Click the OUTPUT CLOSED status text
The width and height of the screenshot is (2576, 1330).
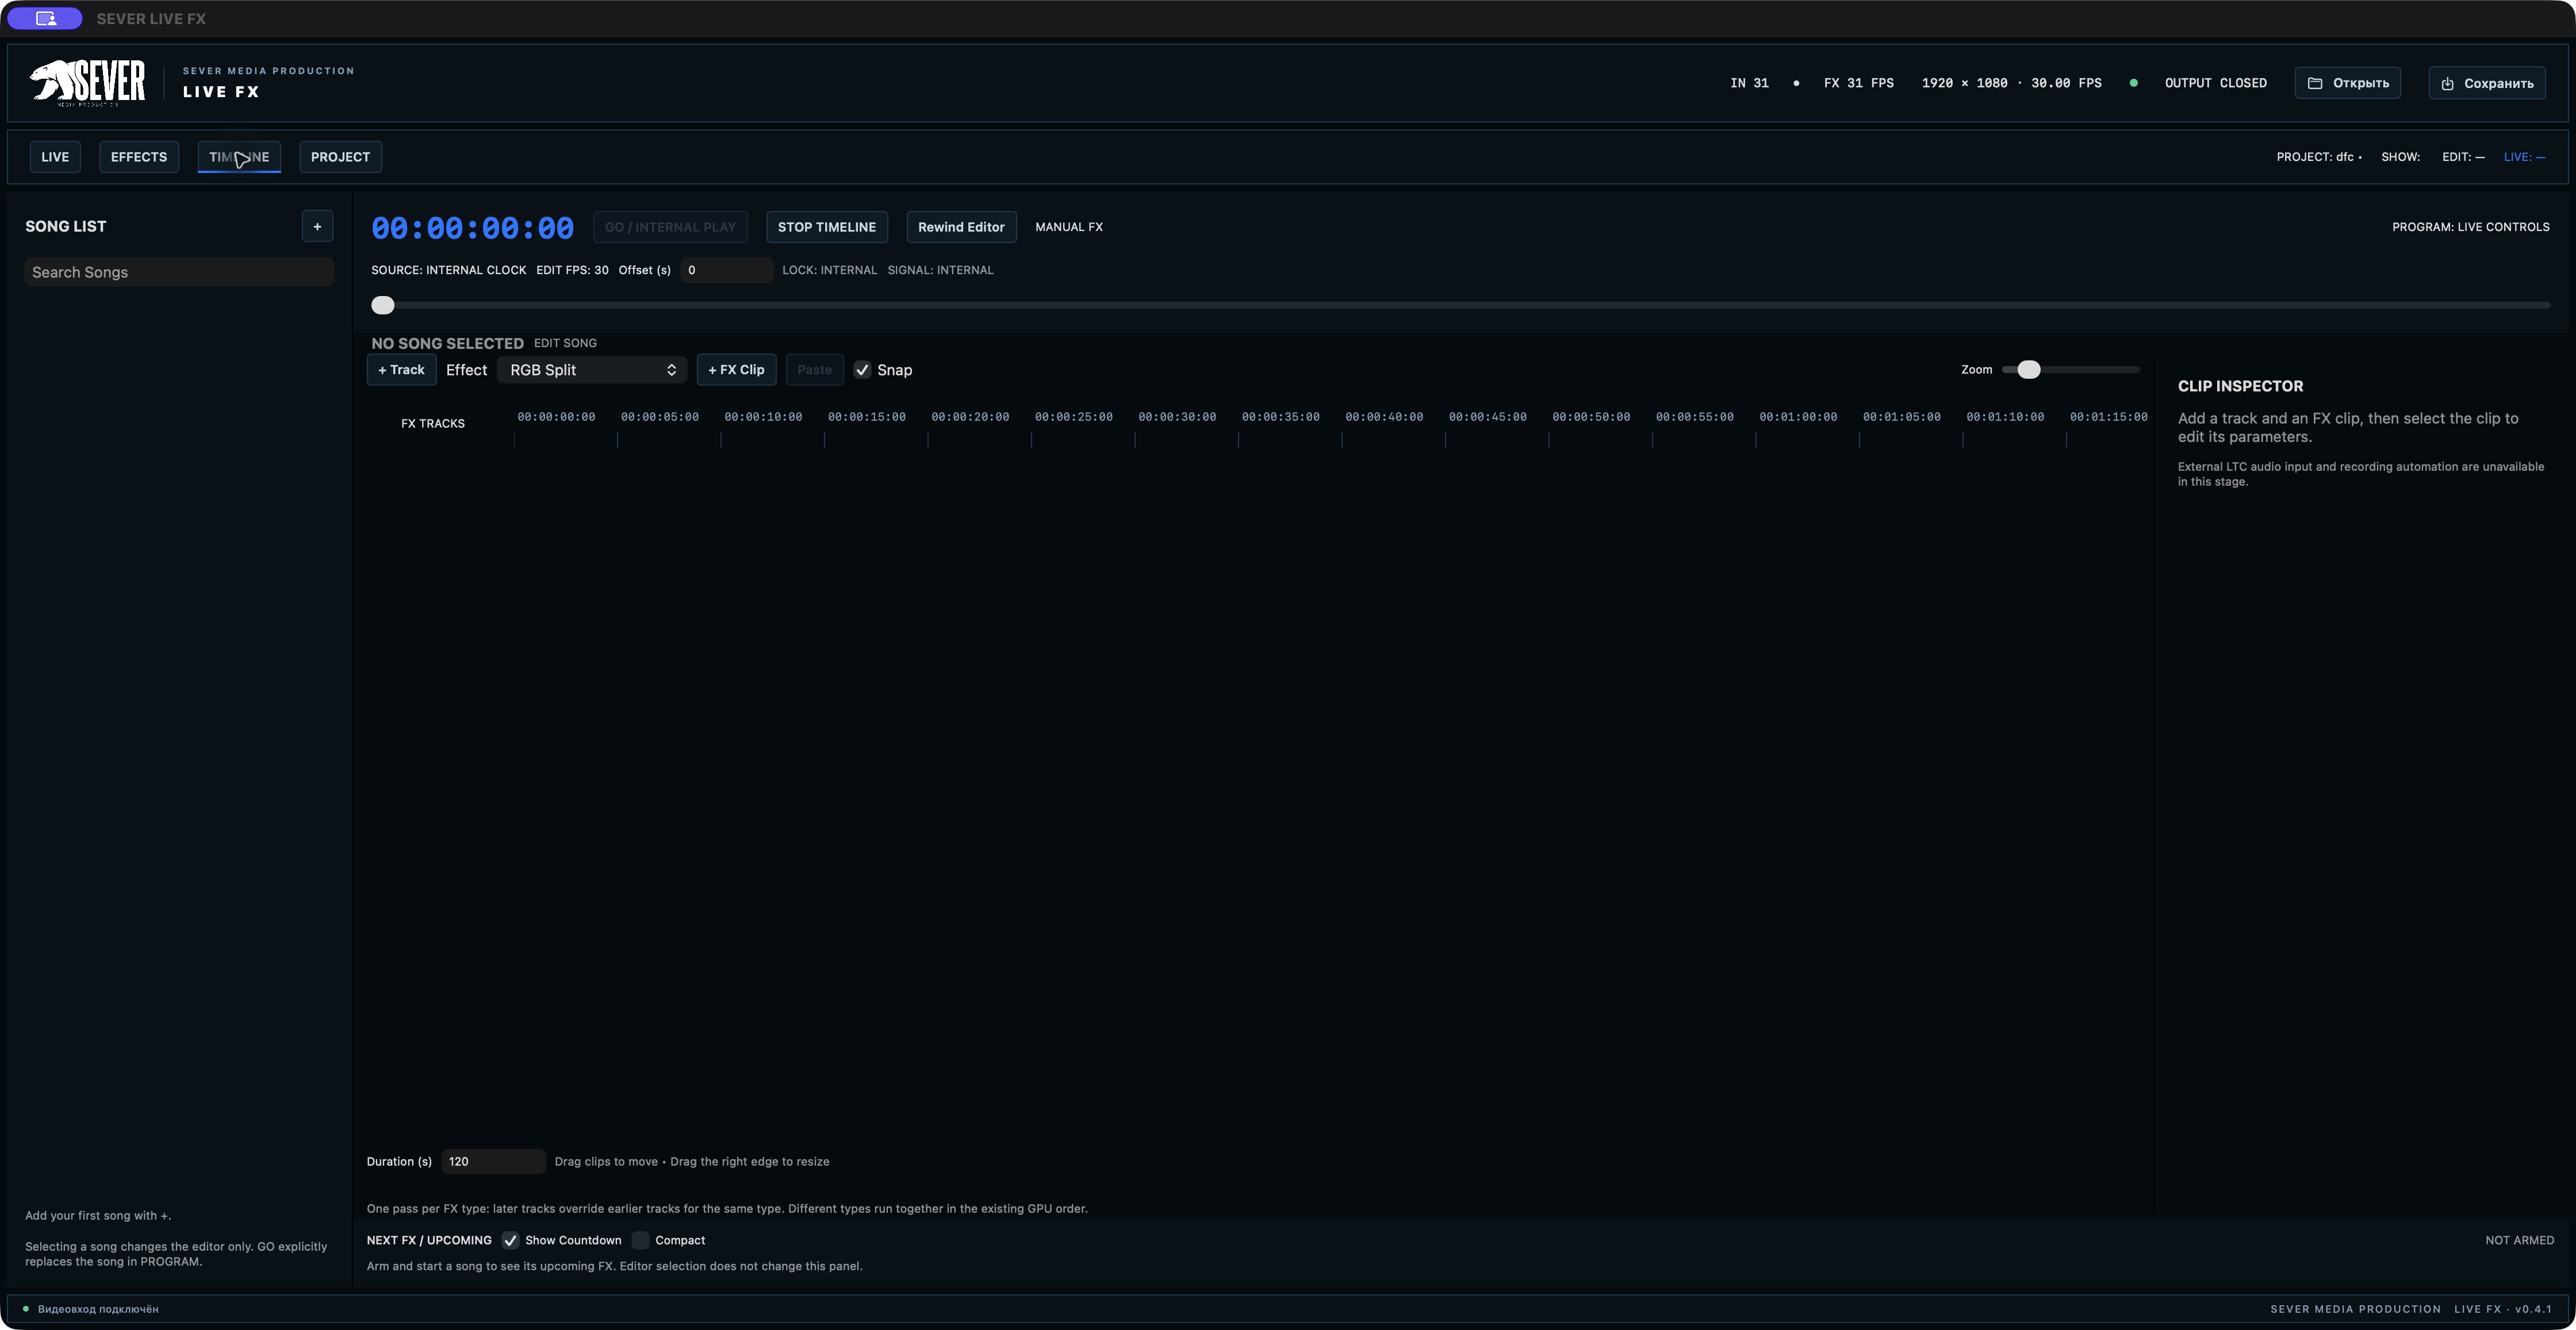(x=2215, y=83)
